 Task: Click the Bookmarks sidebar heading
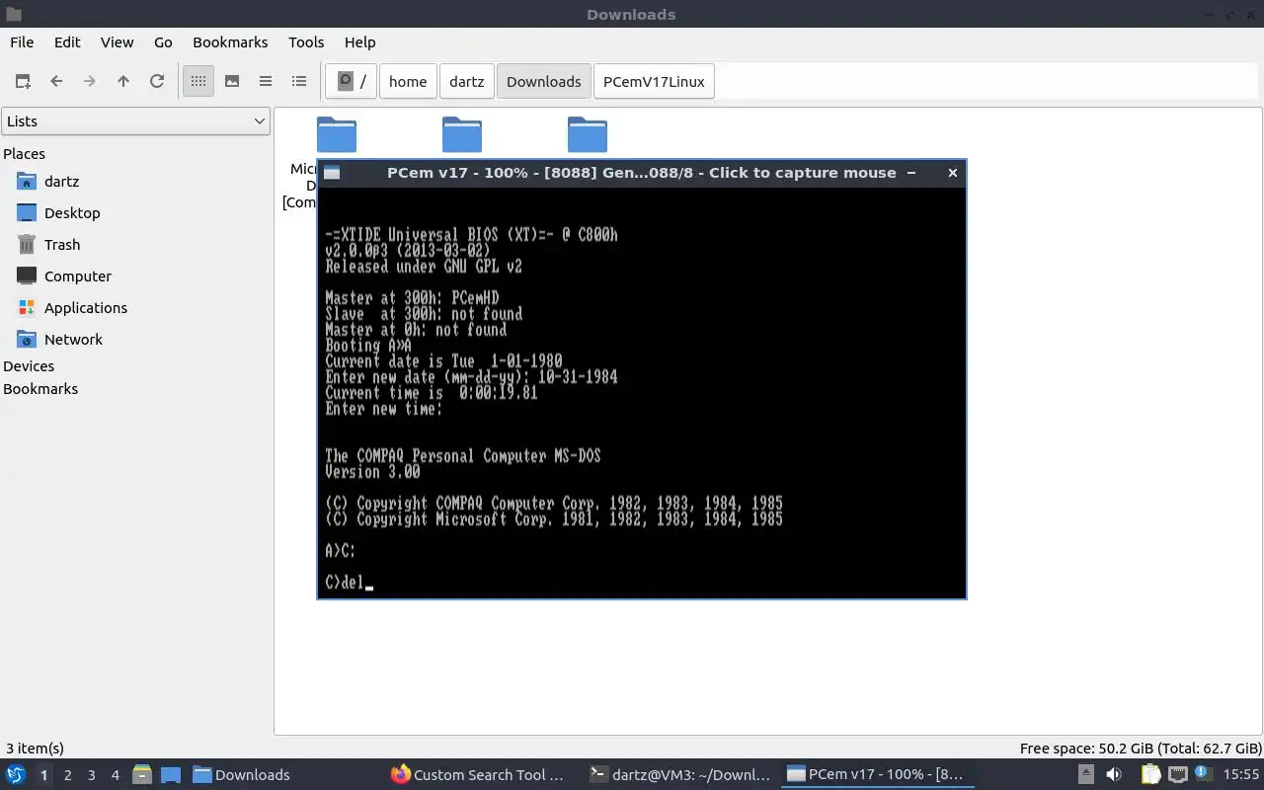point(40,388)
